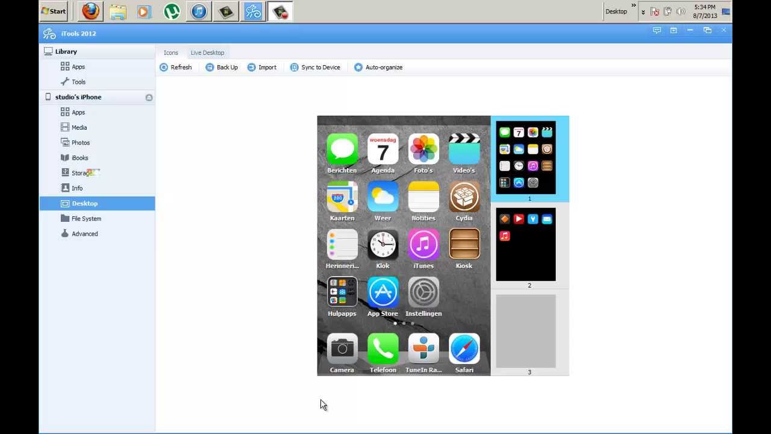Open iTunes from the taskbar
Viewport: 771px width, 434px height.
pos(199,11)
